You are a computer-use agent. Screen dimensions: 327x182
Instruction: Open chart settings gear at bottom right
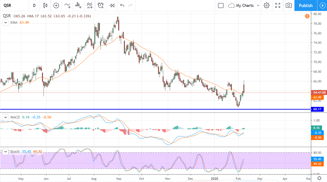[x=319, y=178]
